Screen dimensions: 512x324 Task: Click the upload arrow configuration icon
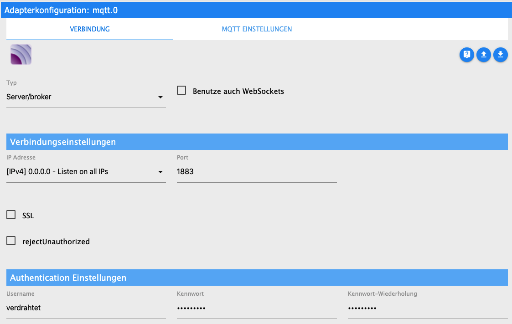coord(483,55)
